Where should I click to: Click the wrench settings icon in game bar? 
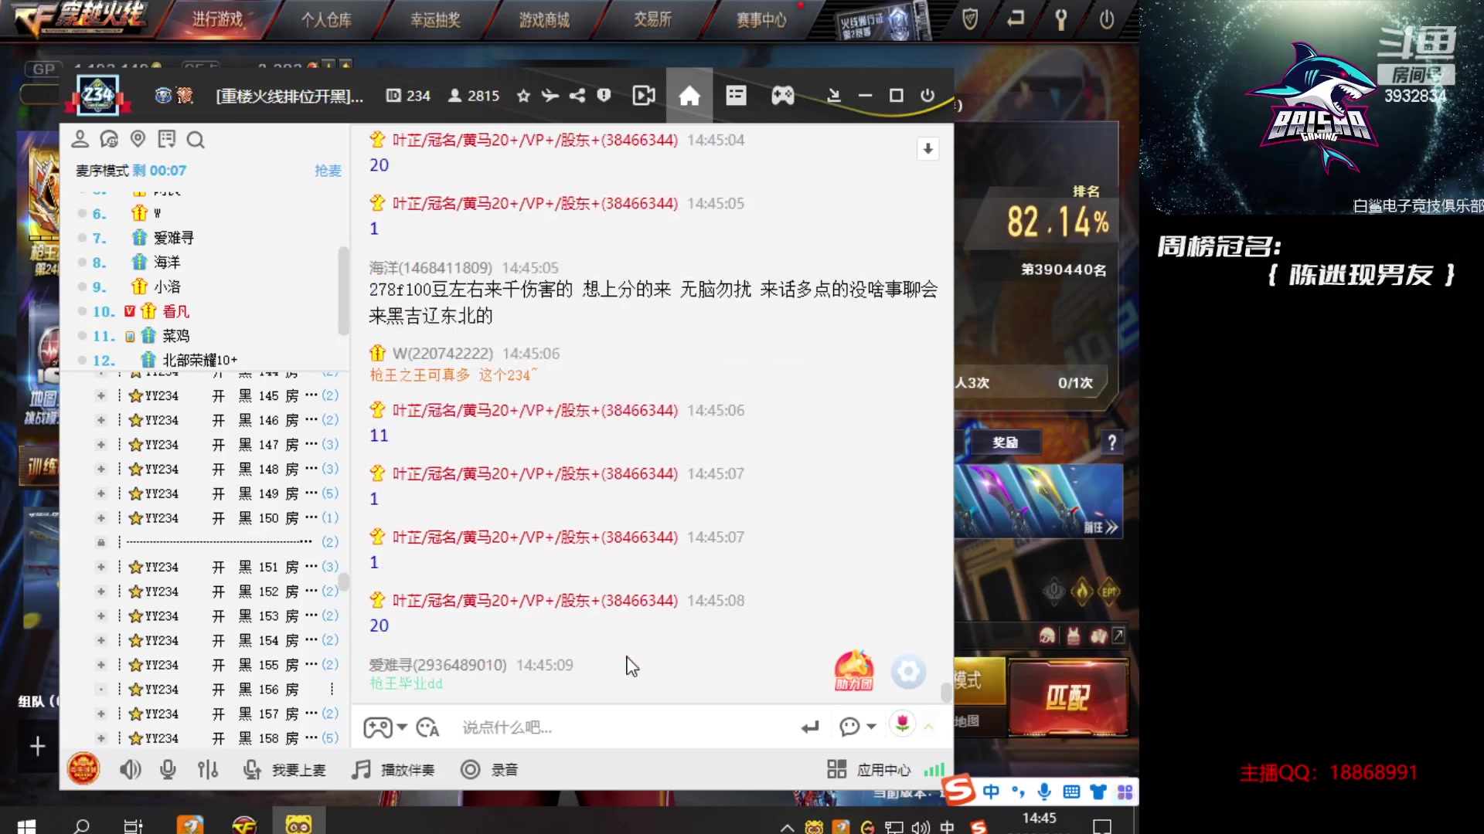tap(1061, 20)
